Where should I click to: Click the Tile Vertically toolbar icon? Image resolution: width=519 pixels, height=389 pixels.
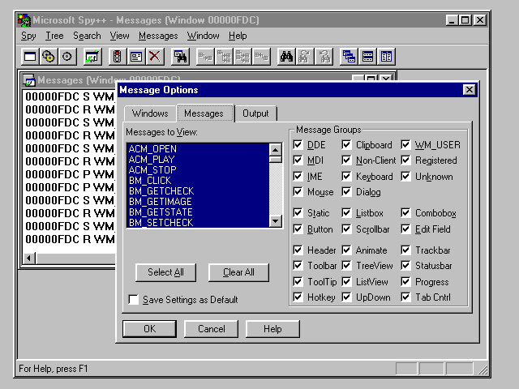point(387,57)
